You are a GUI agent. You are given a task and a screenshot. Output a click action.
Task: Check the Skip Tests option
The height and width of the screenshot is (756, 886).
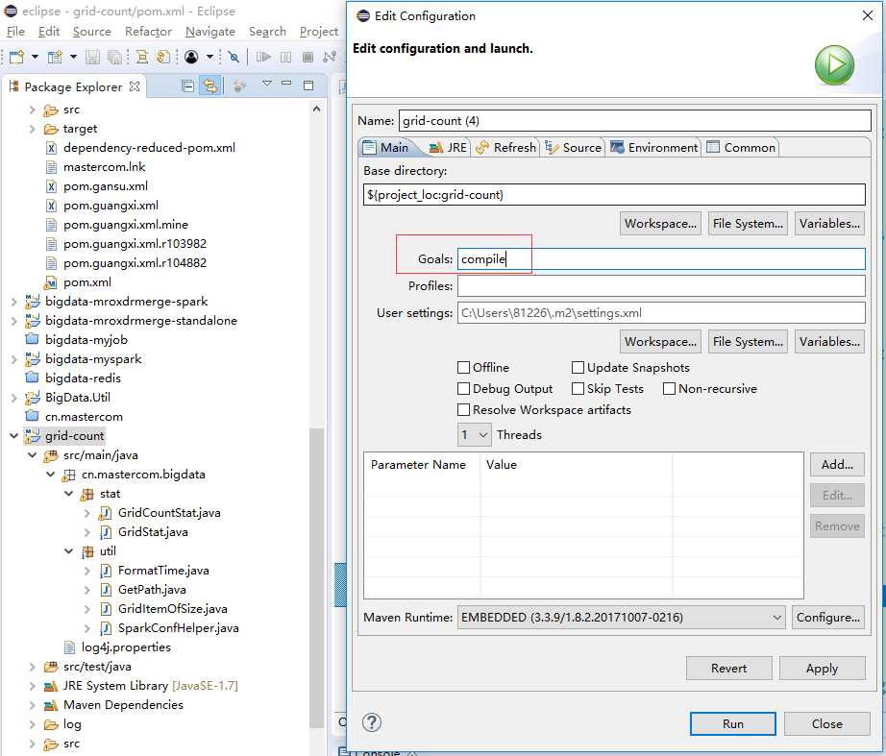click(578, 388)
